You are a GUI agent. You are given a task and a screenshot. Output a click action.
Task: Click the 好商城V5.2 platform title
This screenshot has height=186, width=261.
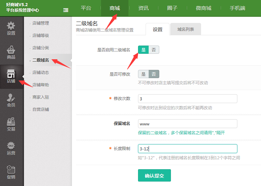[17, 4]
